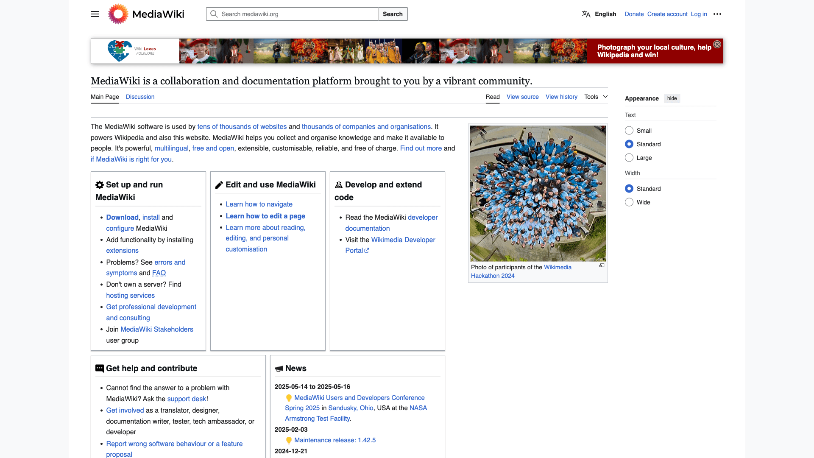Open the Download link
This screenshot has height=458, width=814.
coord(122,217)
